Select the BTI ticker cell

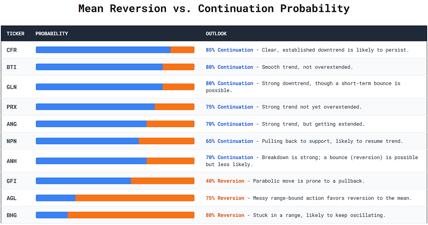coord(11,67)
